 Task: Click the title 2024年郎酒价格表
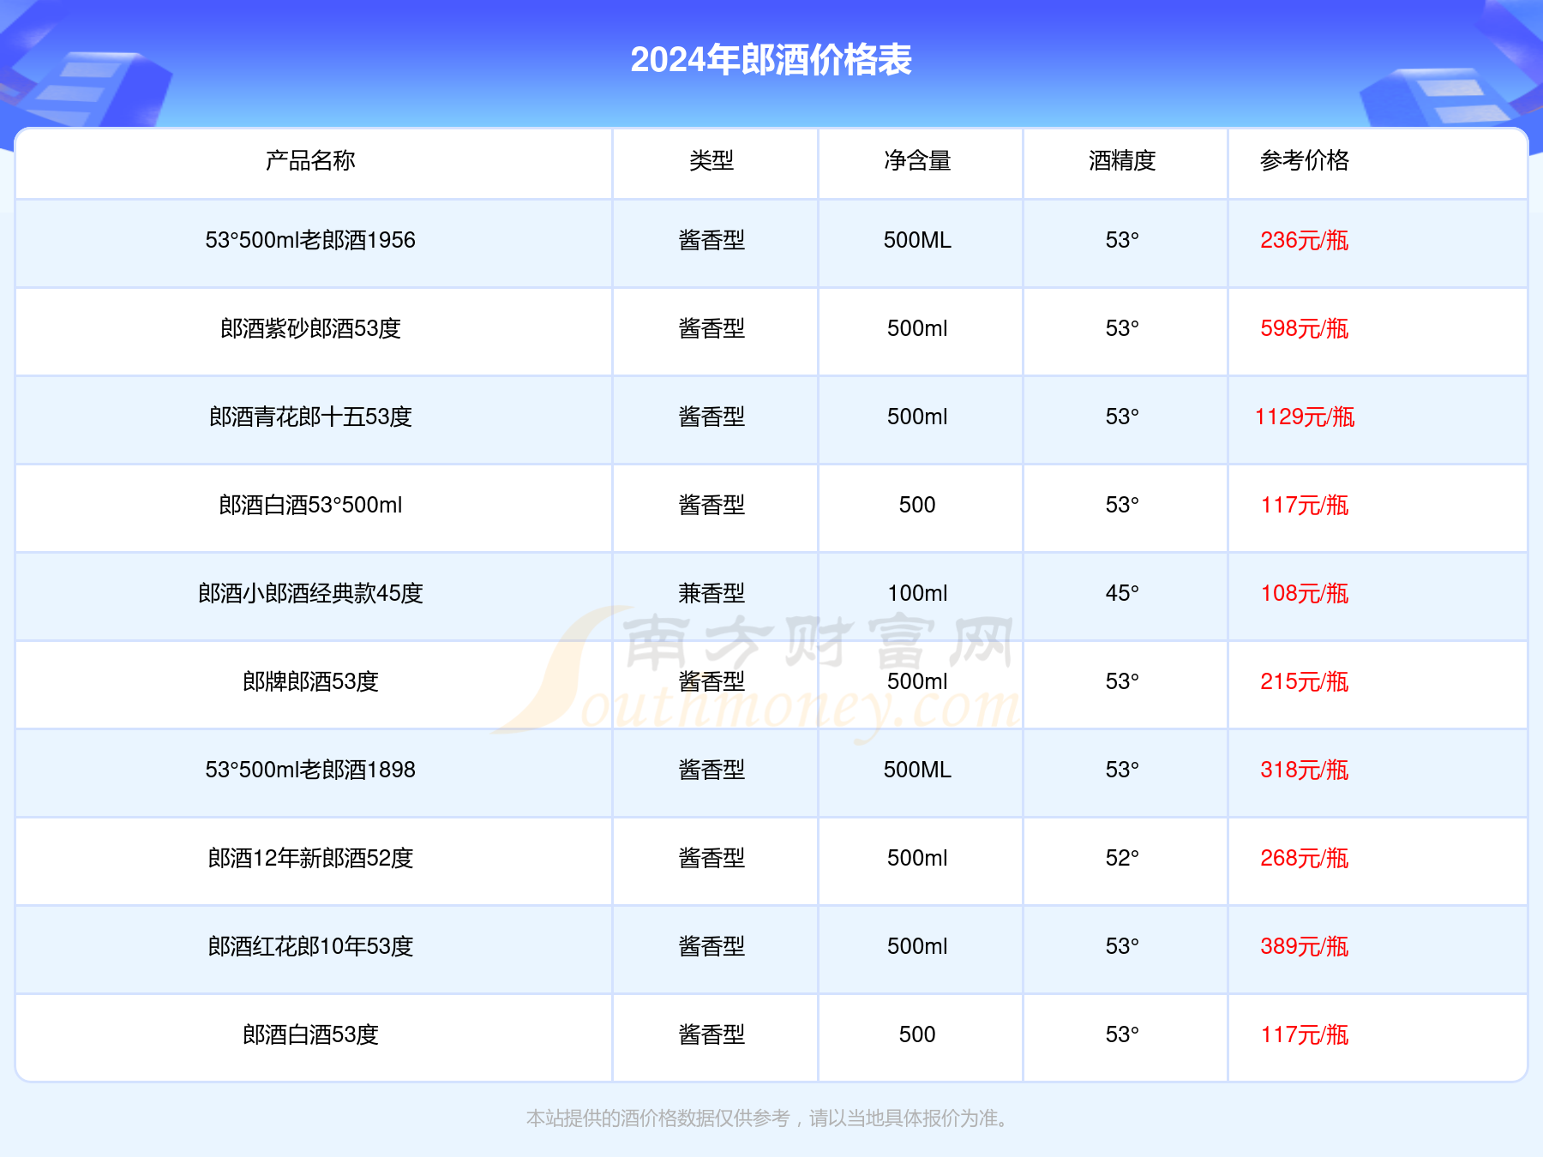(771, 60)
